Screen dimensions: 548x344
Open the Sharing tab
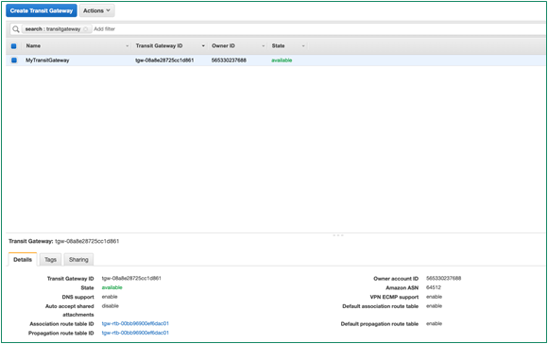tap(78, 259)
